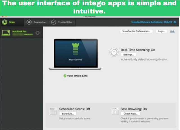Click the Help link
This screenshot has width=180, height=130.
(172, 31)
